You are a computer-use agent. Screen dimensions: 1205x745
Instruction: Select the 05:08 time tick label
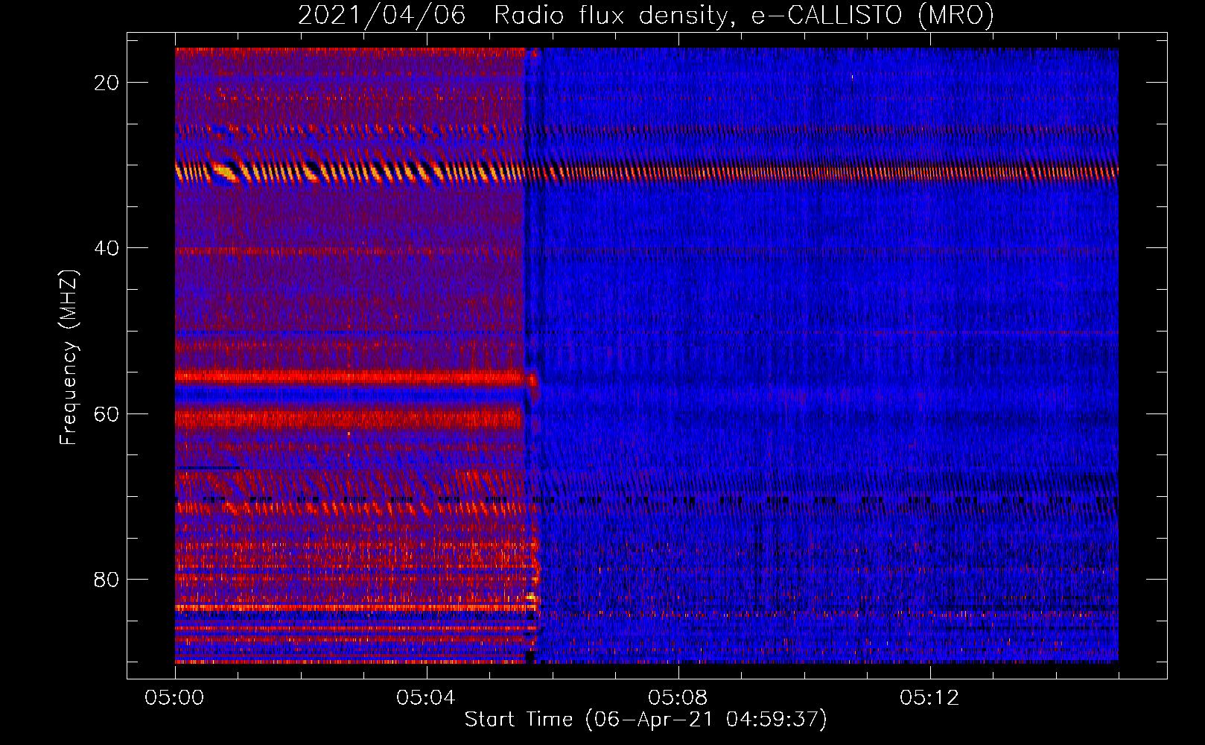pos(678,698)
